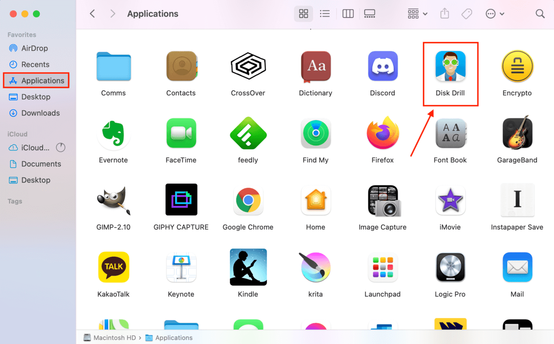Image resolution: width=554 pixels, height=344 pixels.
Task: Open the Image Capture app
Action: (x=383, y=200)
